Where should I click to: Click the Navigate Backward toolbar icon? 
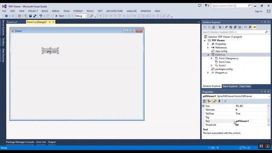(6, 16)
